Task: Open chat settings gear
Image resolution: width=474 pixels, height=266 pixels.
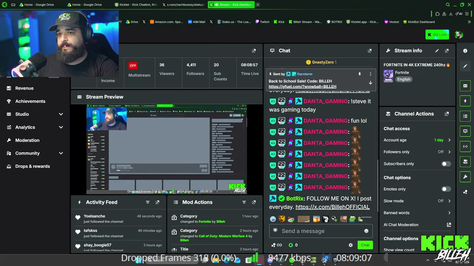Action: point(351,245)
